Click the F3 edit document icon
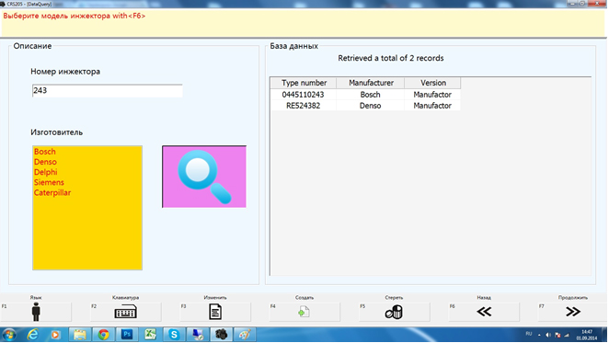609x343 pixels. [x=215, y=312]
